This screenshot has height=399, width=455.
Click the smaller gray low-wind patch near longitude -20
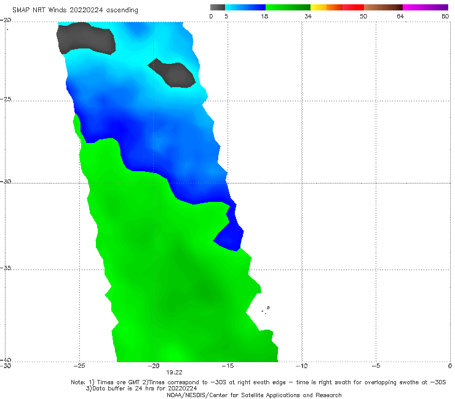coord(173,74)
